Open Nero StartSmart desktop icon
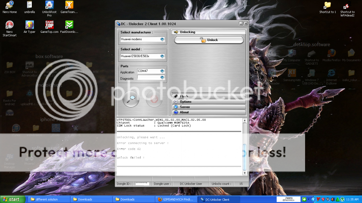The image size is (362, 203). click(10, 25)
